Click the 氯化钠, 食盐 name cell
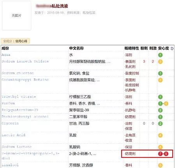 click(x=79, y=73)
